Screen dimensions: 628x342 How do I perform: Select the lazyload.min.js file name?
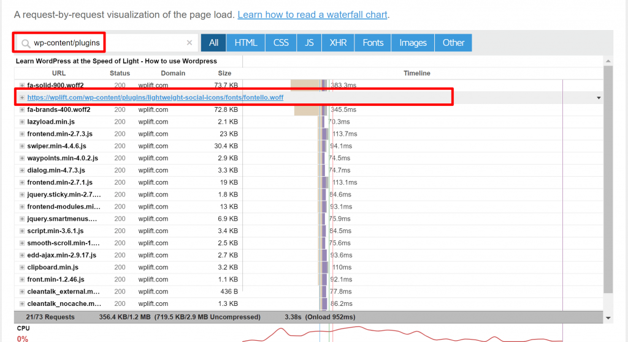(x=51, y=122)
